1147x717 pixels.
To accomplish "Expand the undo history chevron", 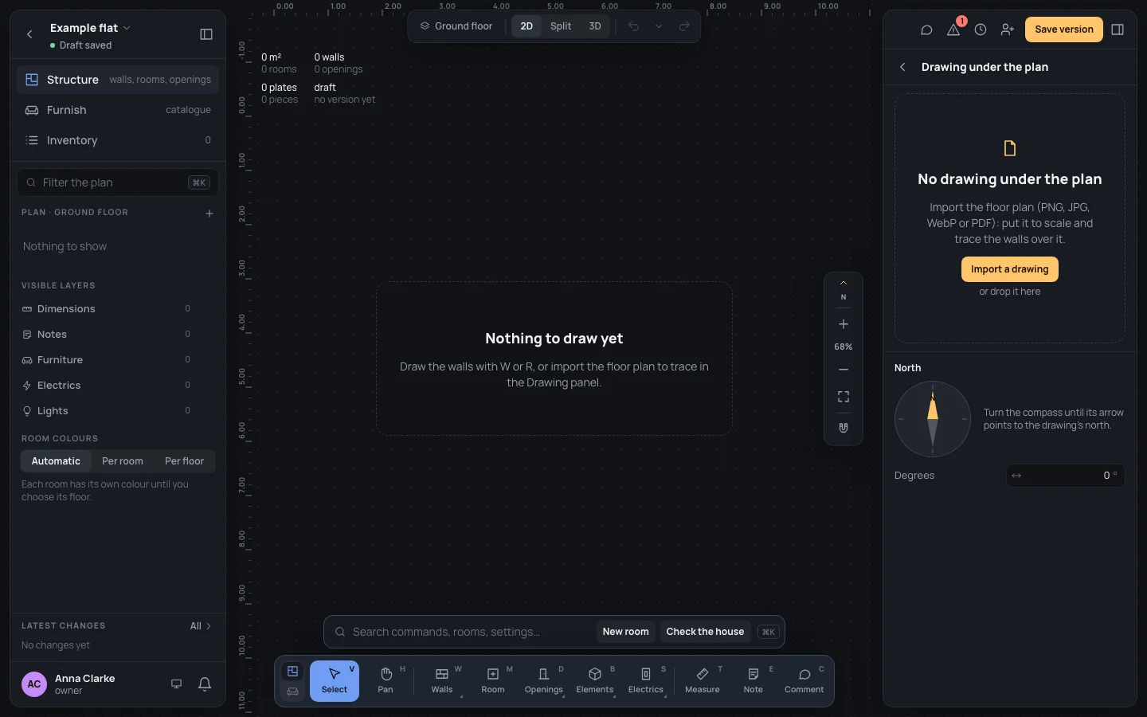I will 659,26.
